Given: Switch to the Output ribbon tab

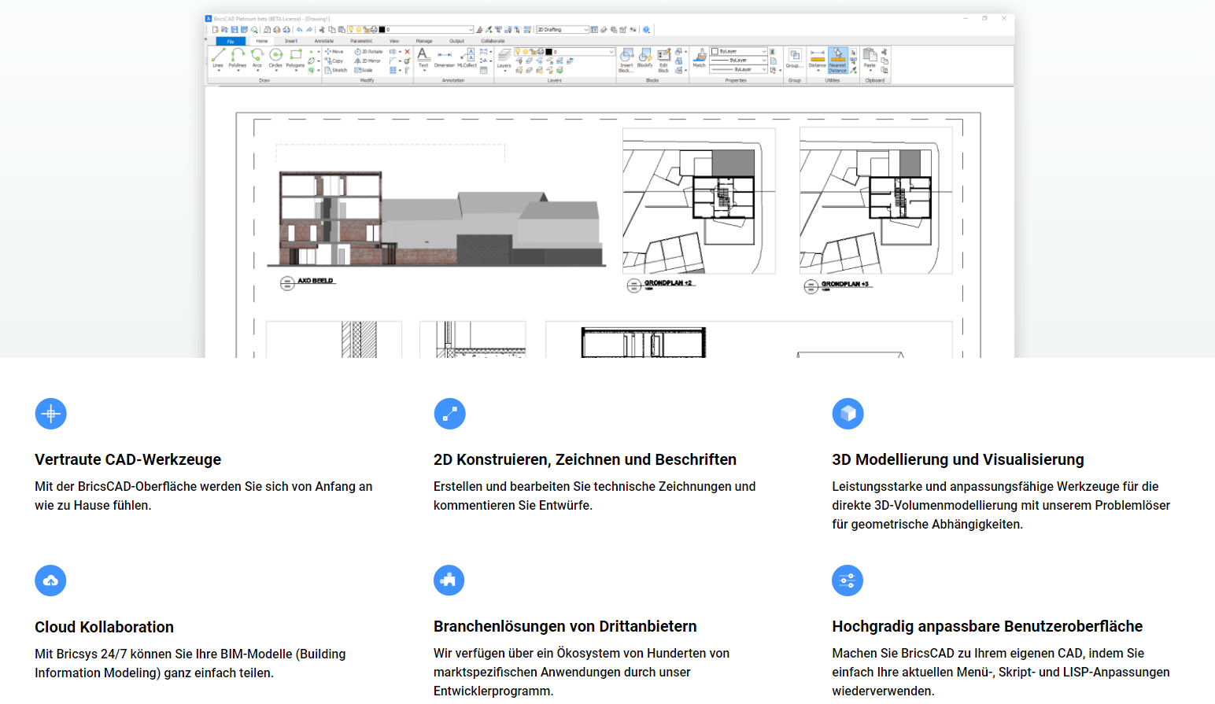Looking at the screenshot, I should tap(457, 41).
